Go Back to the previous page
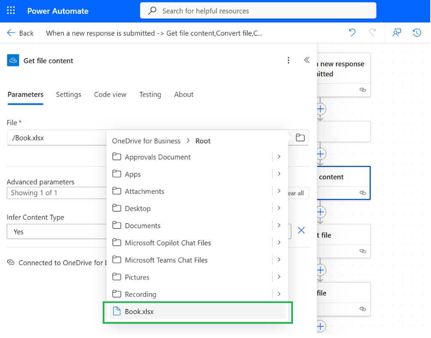This screenshot has width=431, height=338. point(20,33)
